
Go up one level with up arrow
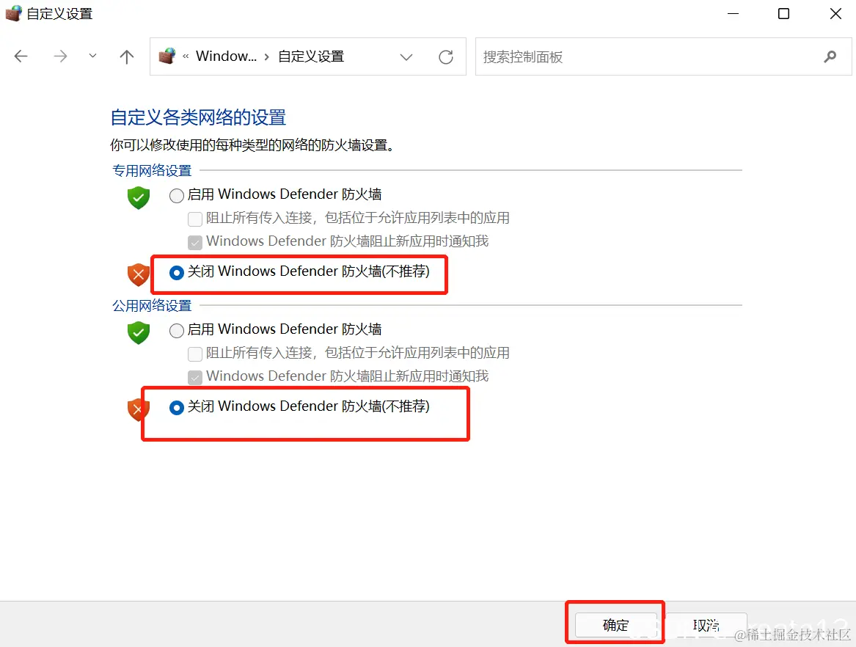point(127,56)
